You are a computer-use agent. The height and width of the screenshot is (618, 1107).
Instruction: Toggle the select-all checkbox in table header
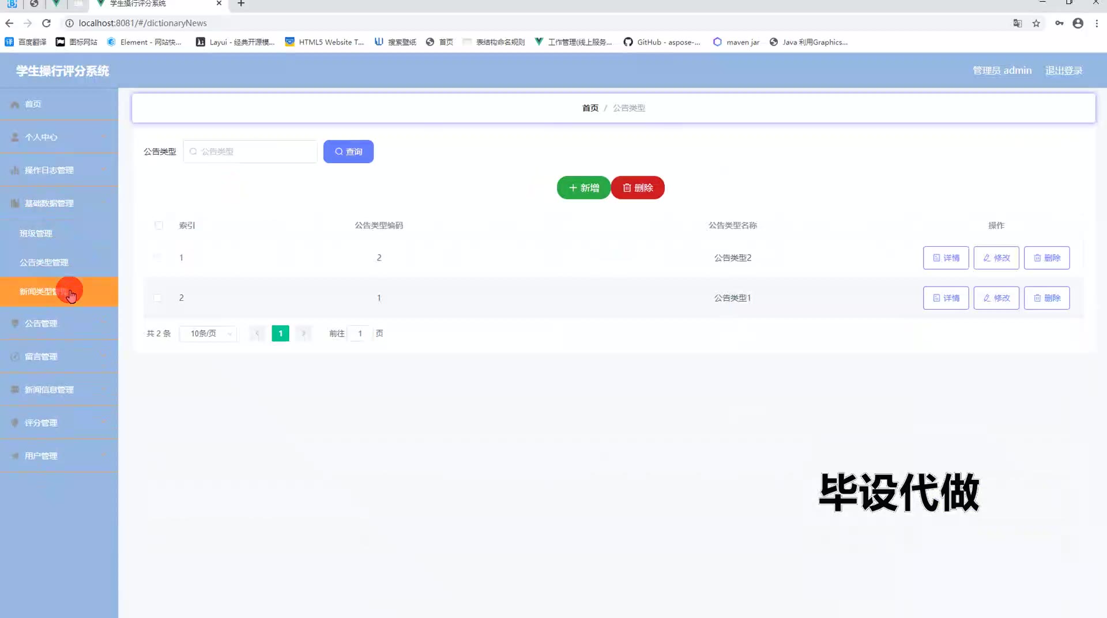(x=159, y=225)
